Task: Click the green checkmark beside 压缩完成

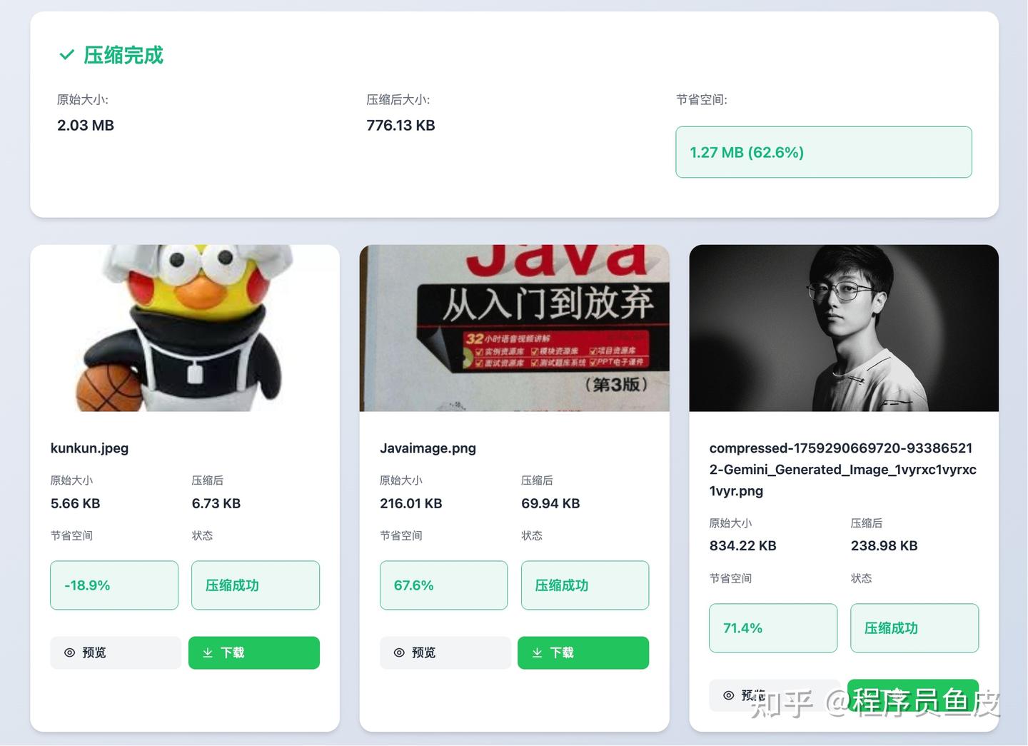Action: tap(66, 55)
